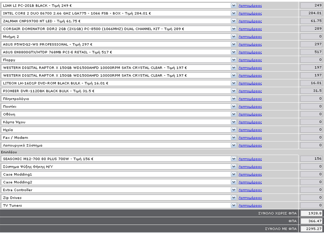Open the ASUS P5WDG2-WS motherboard dropdown
The image size is (324, 233).
pyautogui.click(x=234, y=44)
